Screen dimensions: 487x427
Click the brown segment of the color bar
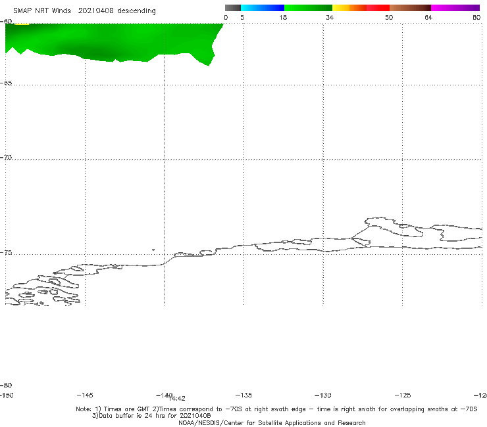point(410,8)
